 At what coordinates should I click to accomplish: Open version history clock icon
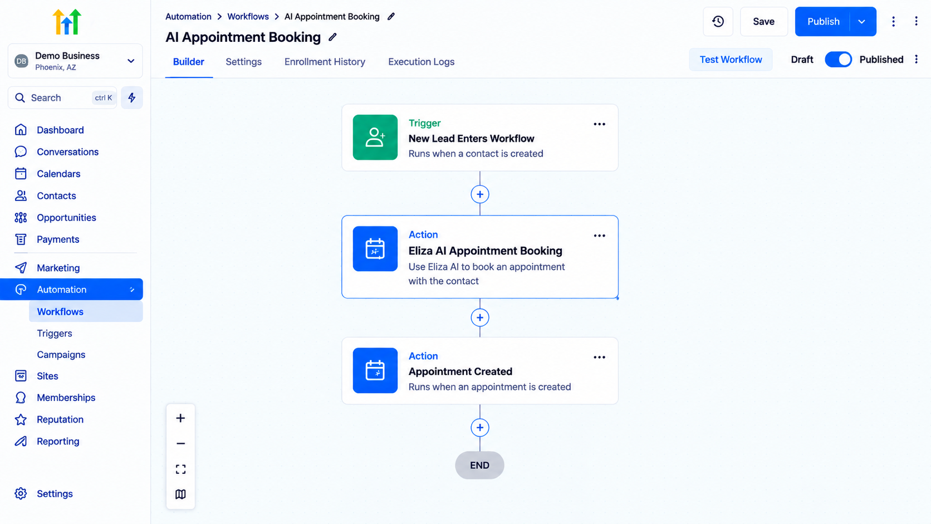[718, 22]
